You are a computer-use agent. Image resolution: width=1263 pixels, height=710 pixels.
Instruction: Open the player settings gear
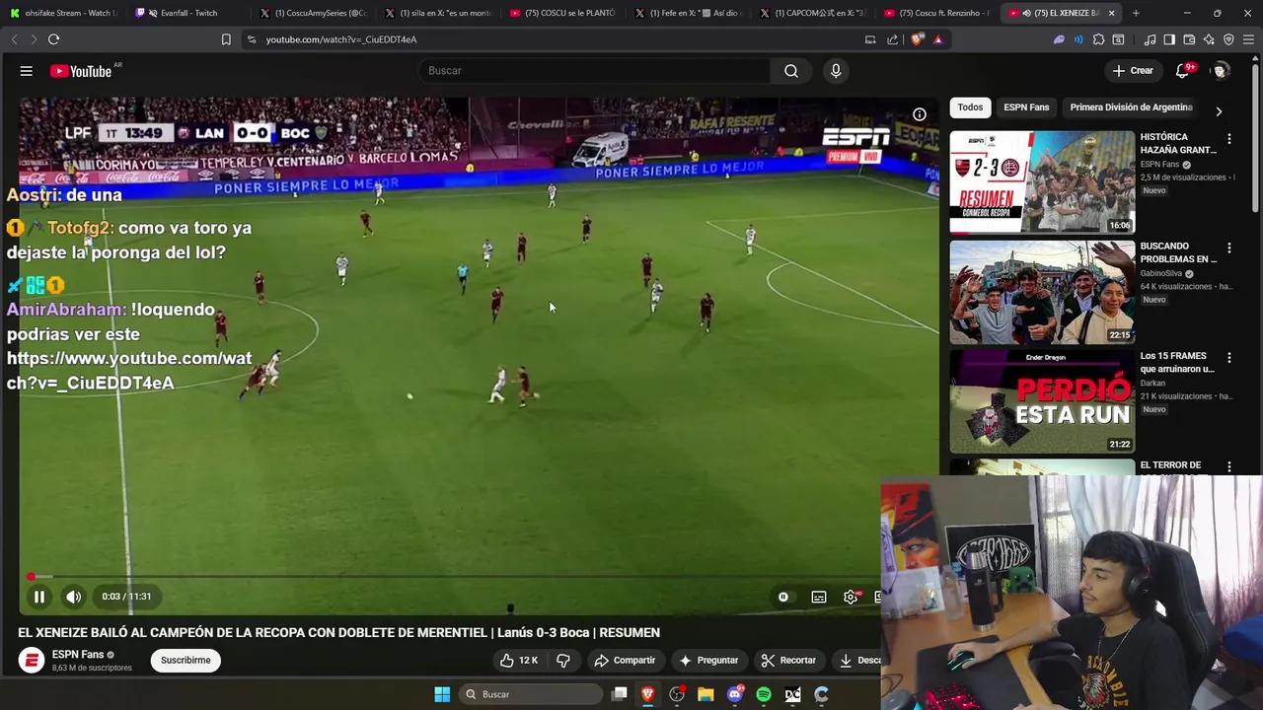click(851, 597)
